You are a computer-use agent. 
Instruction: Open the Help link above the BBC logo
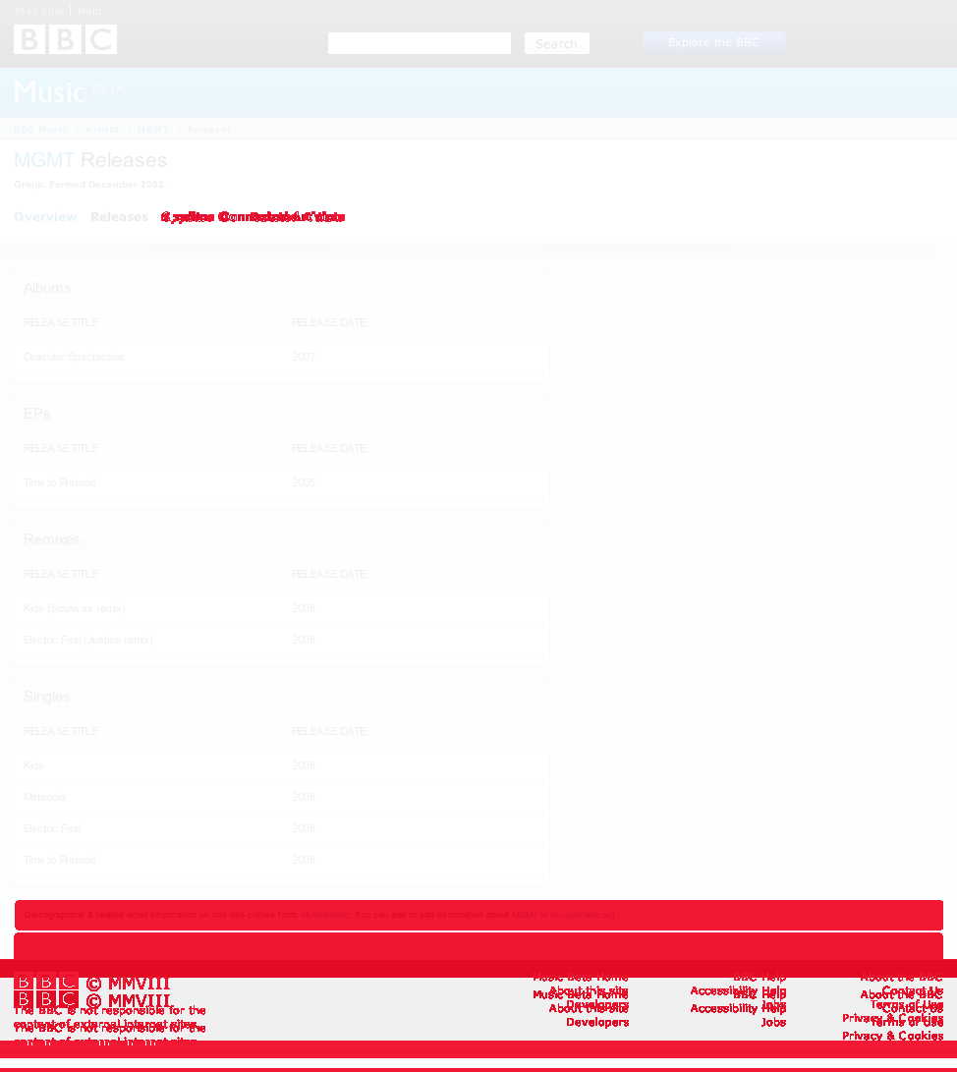[89, 12]
